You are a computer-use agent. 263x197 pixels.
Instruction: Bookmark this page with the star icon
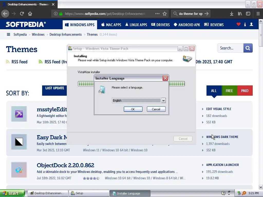(x=165, y=14)
